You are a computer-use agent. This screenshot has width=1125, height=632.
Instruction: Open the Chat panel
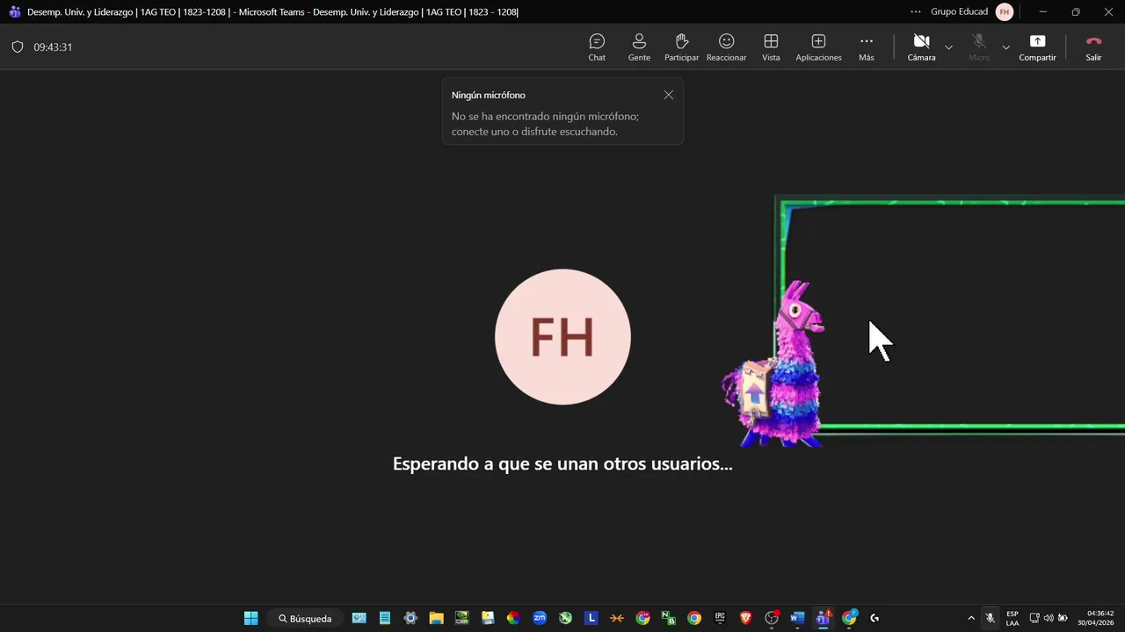coord(597,47)
